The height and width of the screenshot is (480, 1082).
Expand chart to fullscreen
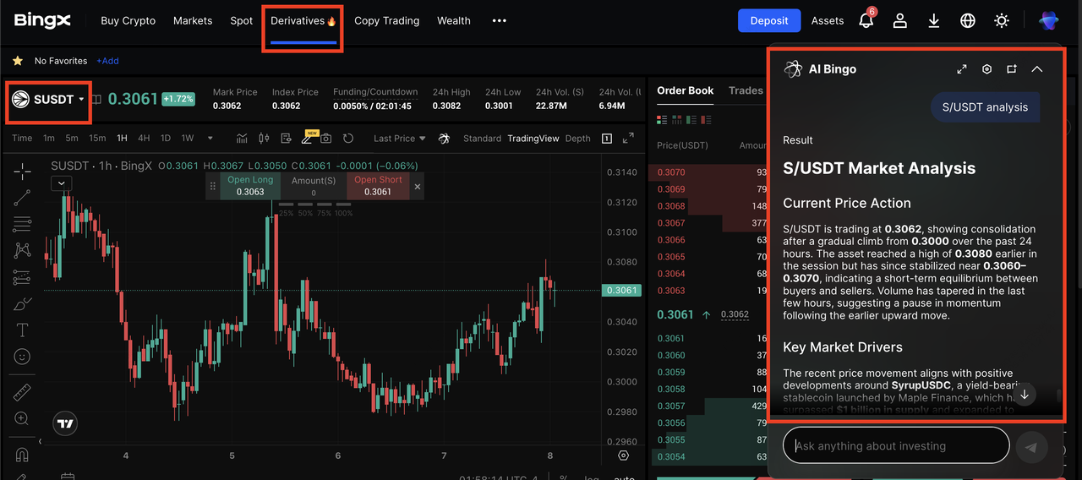tap(628, 139)
